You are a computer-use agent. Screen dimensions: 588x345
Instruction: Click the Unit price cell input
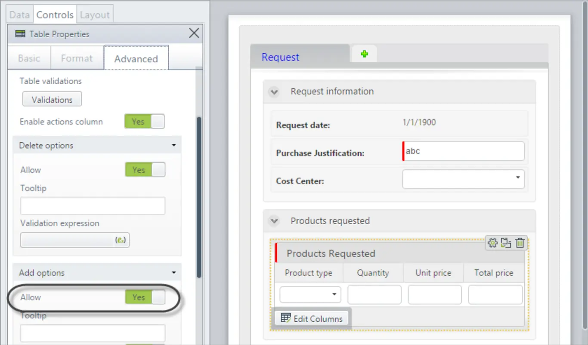pos(434,295)
